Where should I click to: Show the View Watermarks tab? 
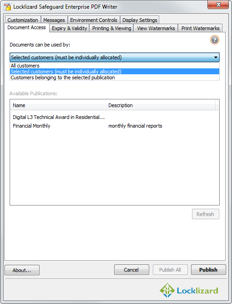point(156,28)
